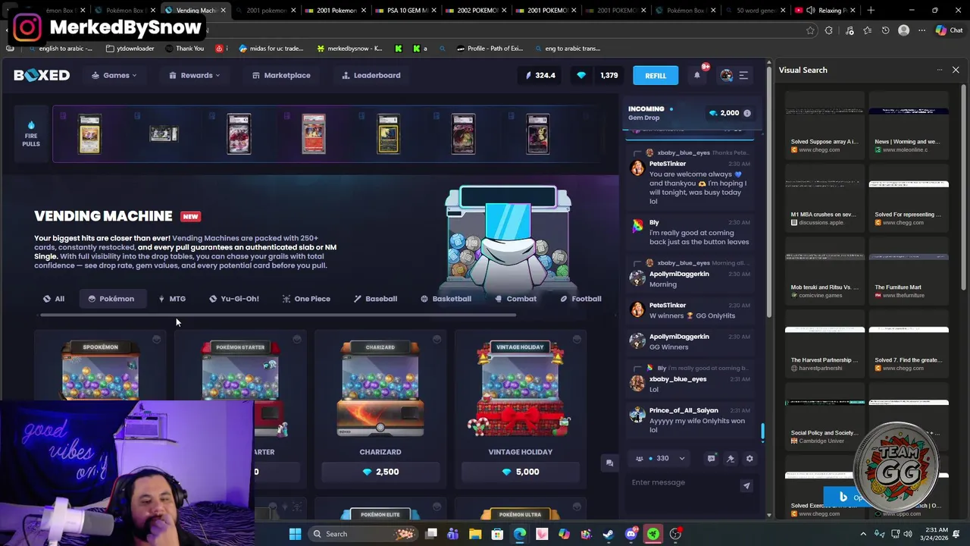Select the Baseball category tab
Screen dimensions: 970x546
coord(375,299)
